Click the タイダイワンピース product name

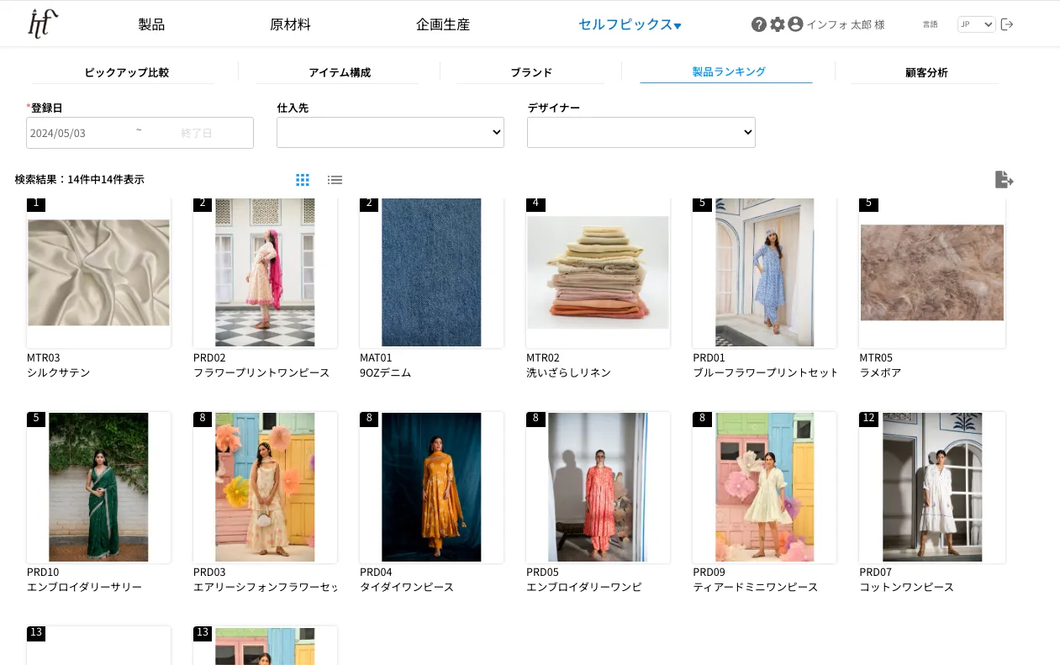(407, 587)
